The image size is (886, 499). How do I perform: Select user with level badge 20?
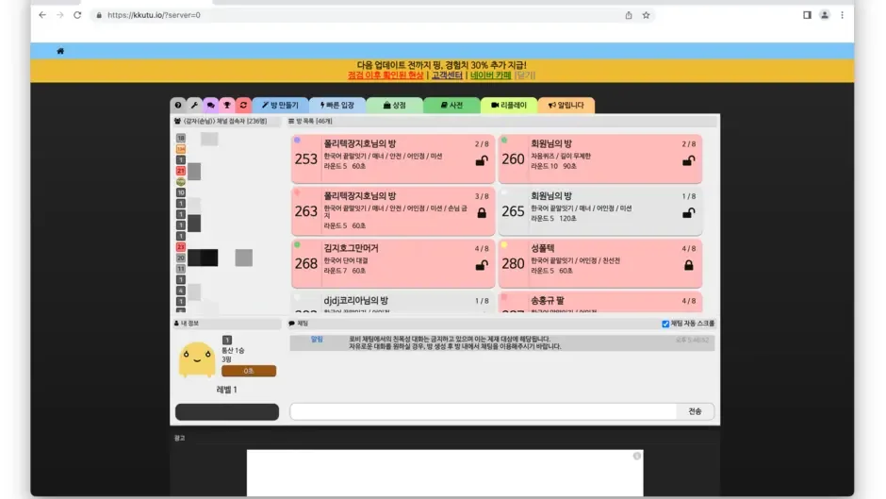pos(181,258)
